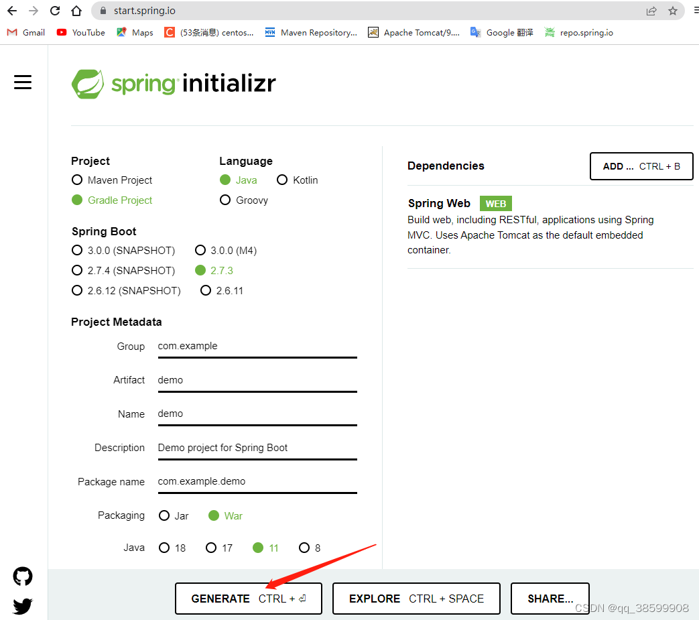Click the padlock site info icon
Screen dimensions: 699x620
point(103,11)
